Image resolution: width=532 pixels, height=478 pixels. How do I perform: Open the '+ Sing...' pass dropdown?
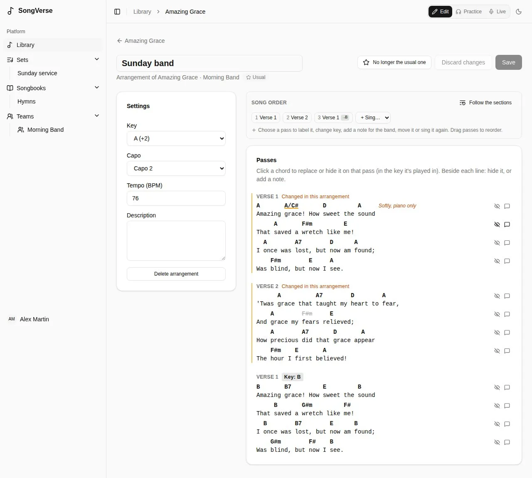click(x=373, y=118)
